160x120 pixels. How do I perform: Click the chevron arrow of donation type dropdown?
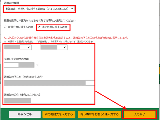pos(72,9)
